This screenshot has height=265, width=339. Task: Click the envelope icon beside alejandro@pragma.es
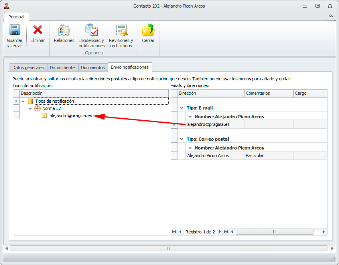[45, 116]
